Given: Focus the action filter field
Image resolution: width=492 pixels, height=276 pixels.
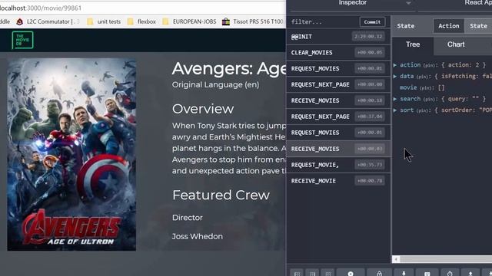Looking at the screenshot, I should click(x=323, y=22).
